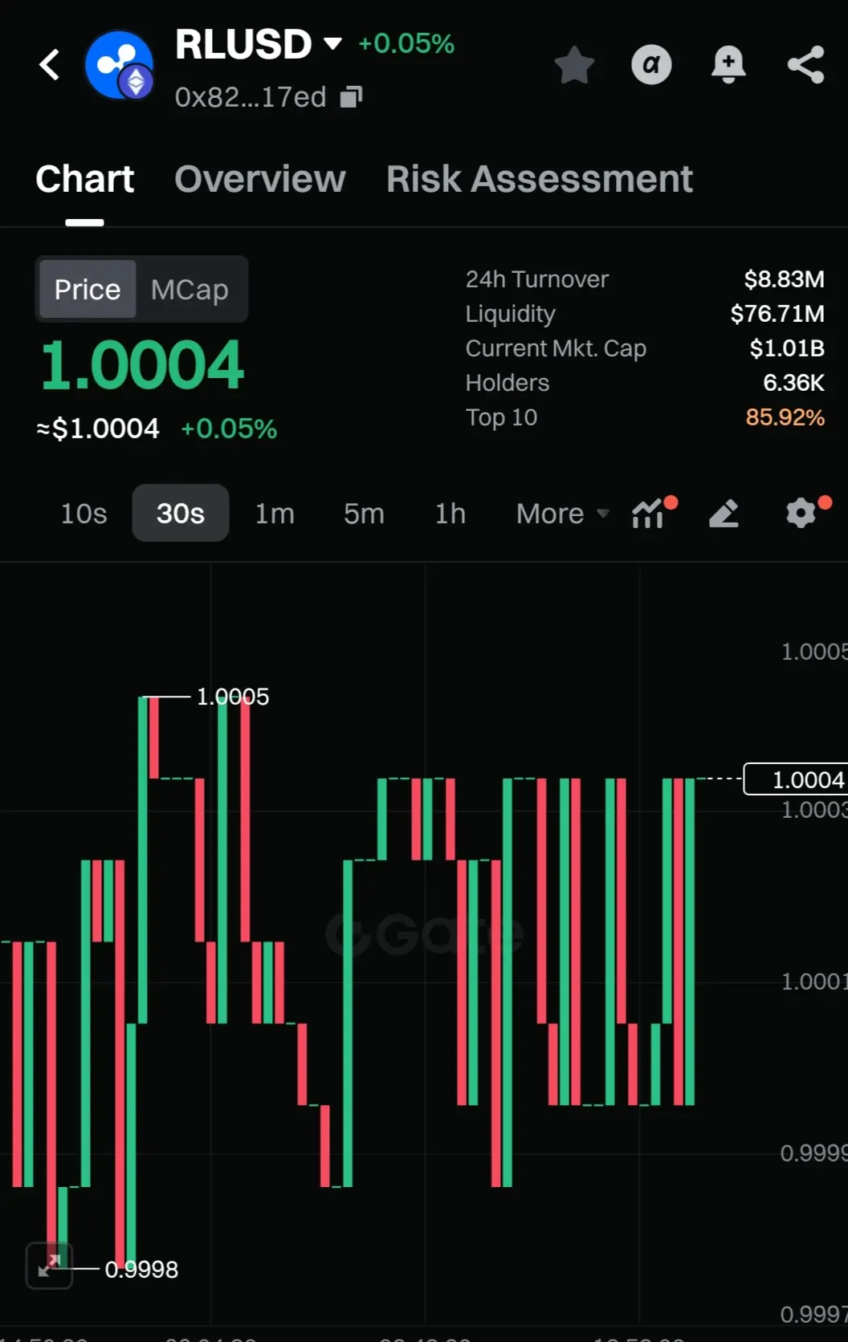Viewport: 848px width, 1342px height.
Task: Select the 1m chart interval
Action: tap(275, 514)
